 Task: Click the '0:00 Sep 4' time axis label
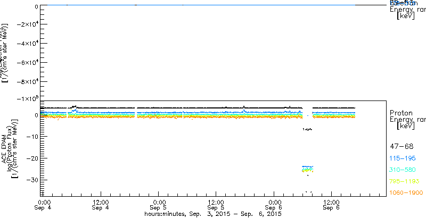(x=44, y=205)
